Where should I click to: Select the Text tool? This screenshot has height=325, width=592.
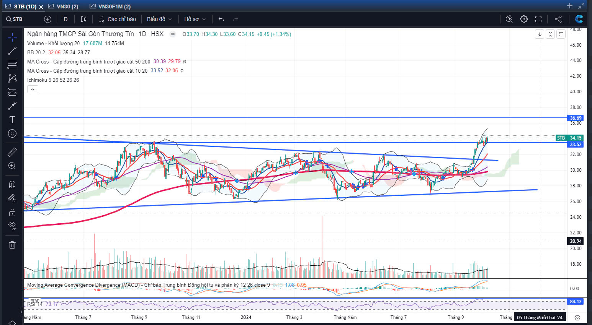click(x=12, y=120)
